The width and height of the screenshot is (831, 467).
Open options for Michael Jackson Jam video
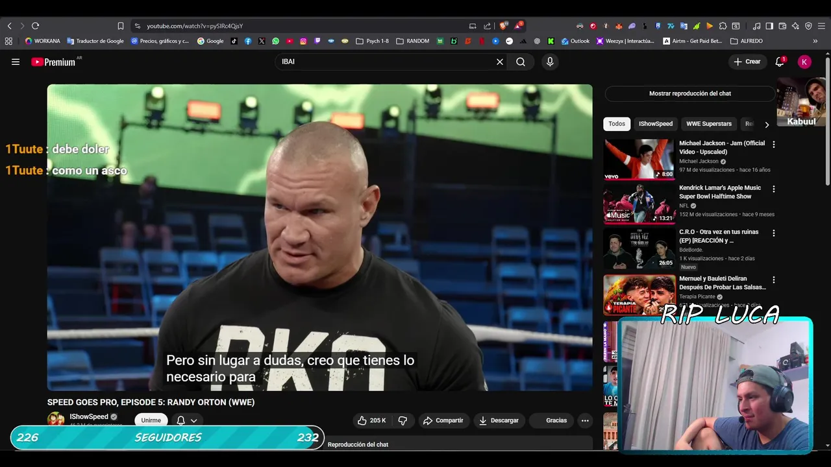(773, 144)
